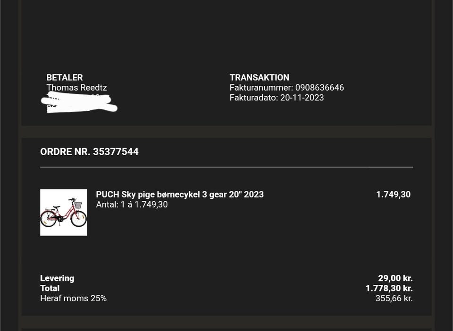Select the TRANSAKTION heading
Viewport: 453px width, 331px height.
[260, 77]
